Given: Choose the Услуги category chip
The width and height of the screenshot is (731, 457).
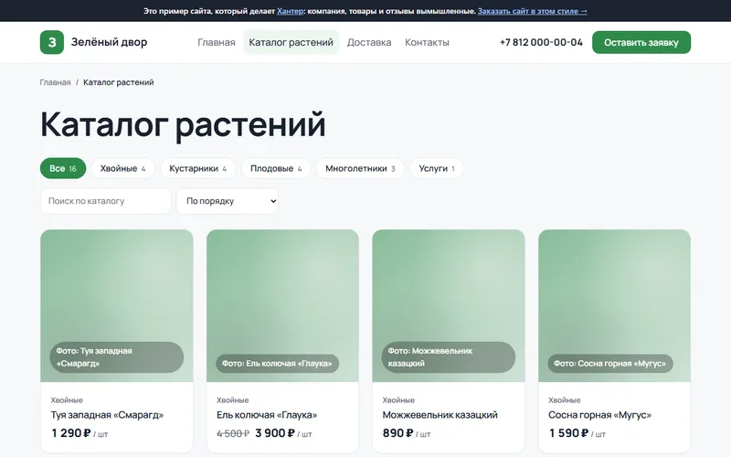Looking at the screenshot, I should click(x=437, y=168).
